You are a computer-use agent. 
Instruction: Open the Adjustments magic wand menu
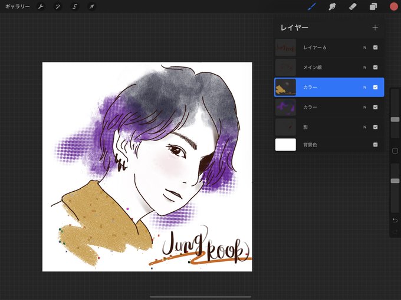coord(58,6)
